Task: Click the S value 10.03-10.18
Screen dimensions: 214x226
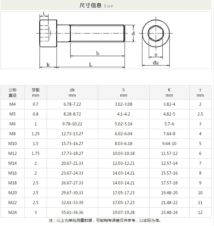Action: coord(123,153)
